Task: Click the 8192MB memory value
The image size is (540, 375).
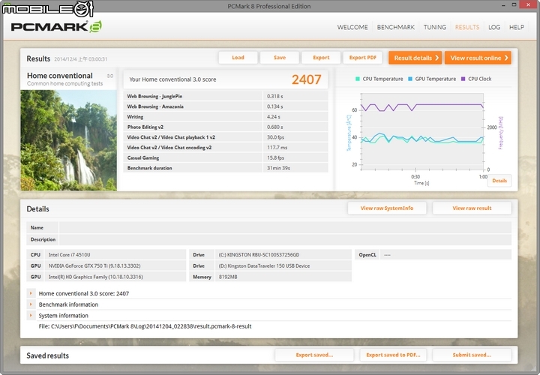Action: pos(228,277)
